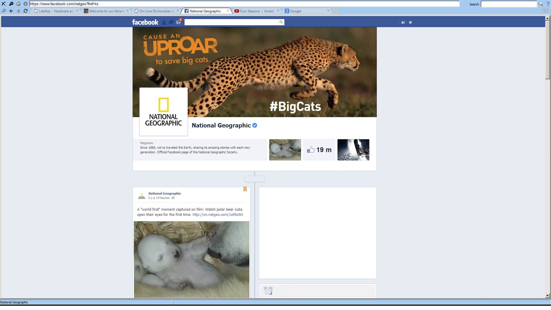Click the orange bookmark ribbon on the post
Screen dimensions: 551x310
[245, 189]
